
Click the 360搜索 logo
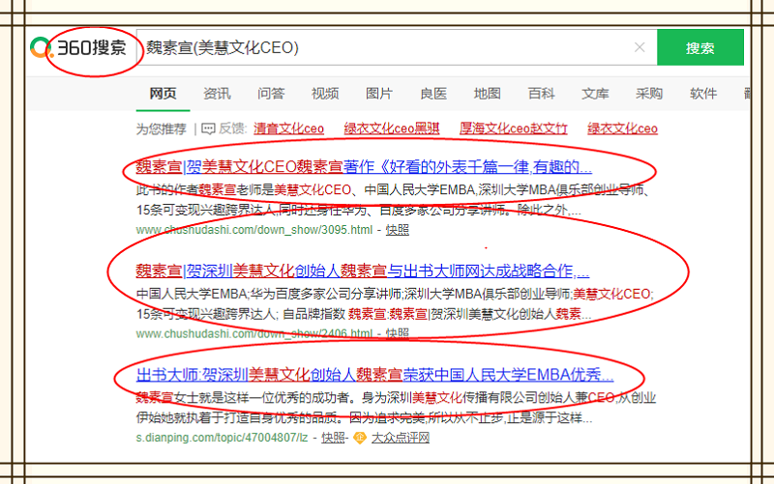[x=83, y=48]
